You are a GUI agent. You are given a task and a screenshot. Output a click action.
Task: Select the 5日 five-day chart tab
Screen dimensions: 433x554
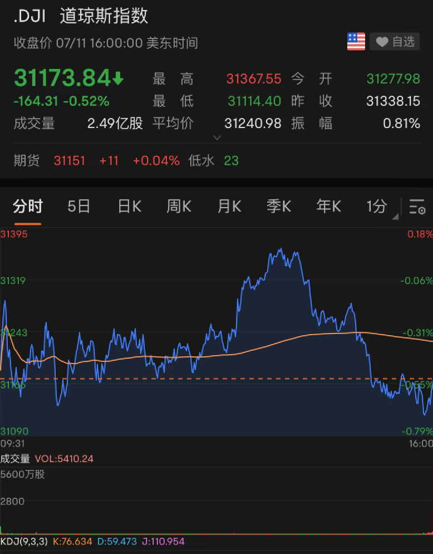(x=79, y=207)
